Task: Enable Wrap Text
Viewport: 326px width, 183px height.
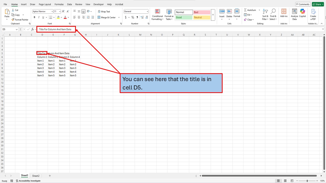Action: coord(103,11)
